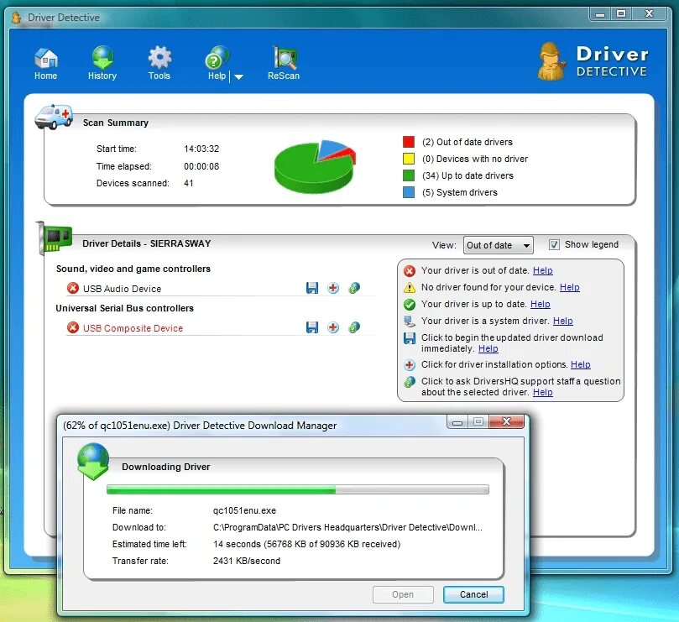This screenshot has width=679, height=622.
Task: Click the qc1051enu.exe file name value
Action: (245, 510)
